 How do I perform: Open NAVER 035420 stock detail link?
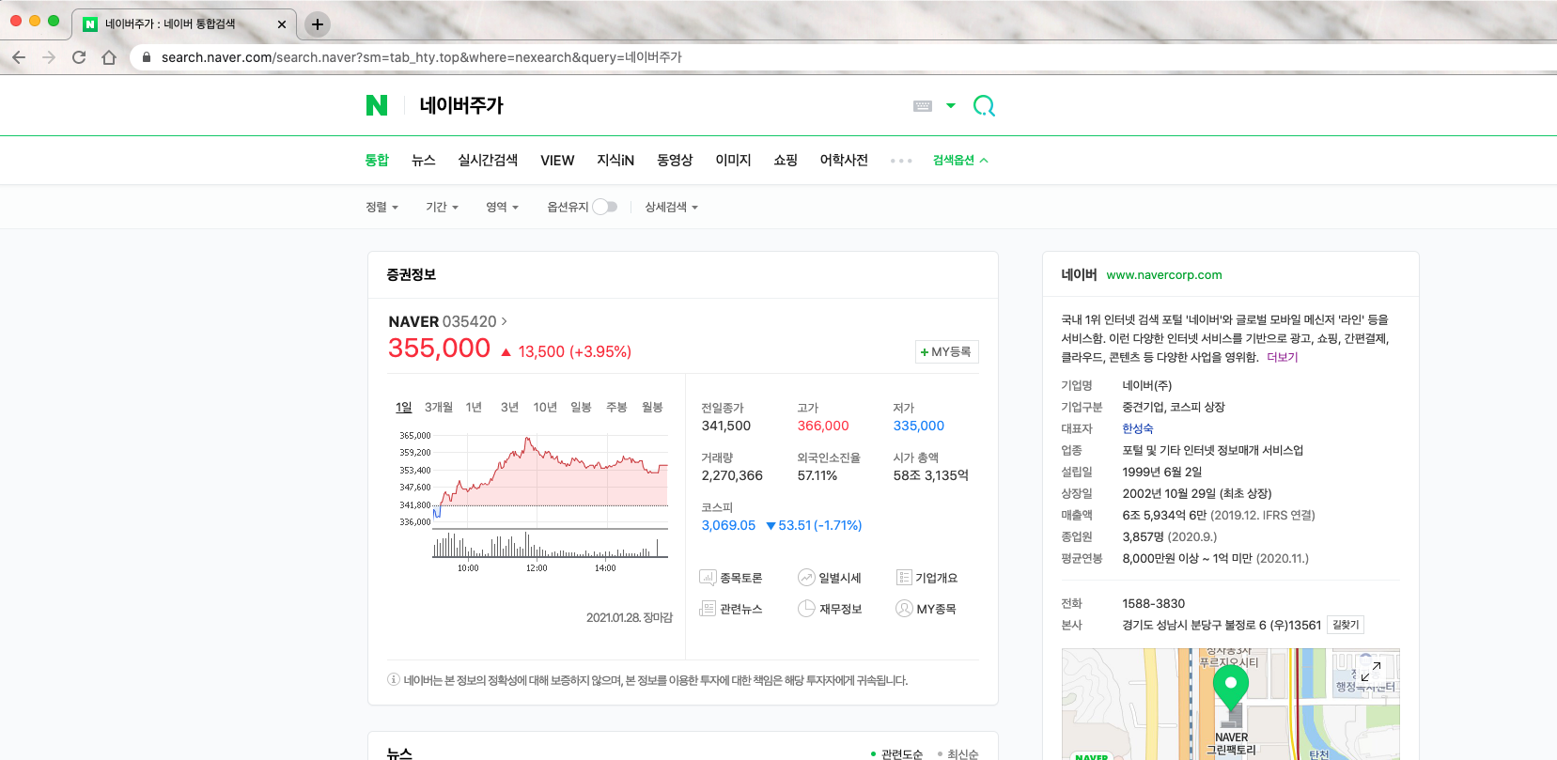[x=447, y=321]
